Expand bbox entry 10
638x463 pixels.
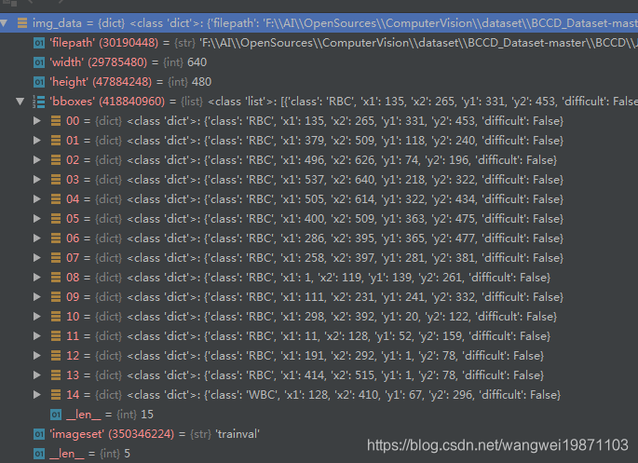click(37, 316)
